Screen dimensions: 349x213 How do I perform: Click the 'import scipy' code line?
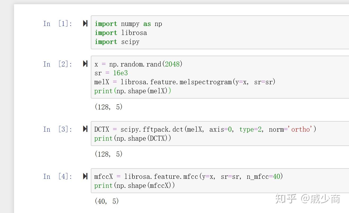(x=117, y=42)
